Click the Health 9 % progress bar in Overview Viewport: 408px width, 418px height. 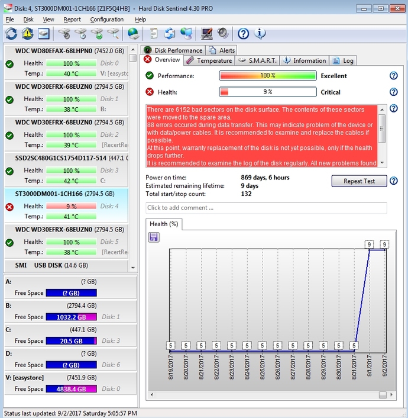(268, 92)
